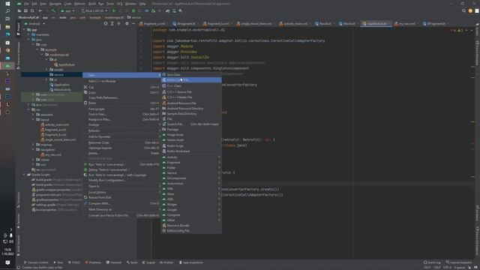
Task: Expand the Compose submenu
Action: [x=191, y=215]
